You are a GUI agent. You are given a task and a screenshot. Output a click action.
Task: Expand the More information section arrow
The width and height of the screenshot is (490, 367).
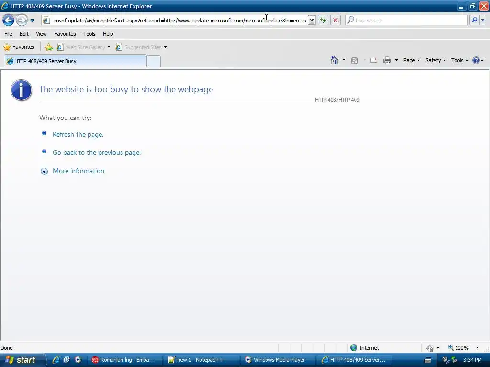point(44,171)
